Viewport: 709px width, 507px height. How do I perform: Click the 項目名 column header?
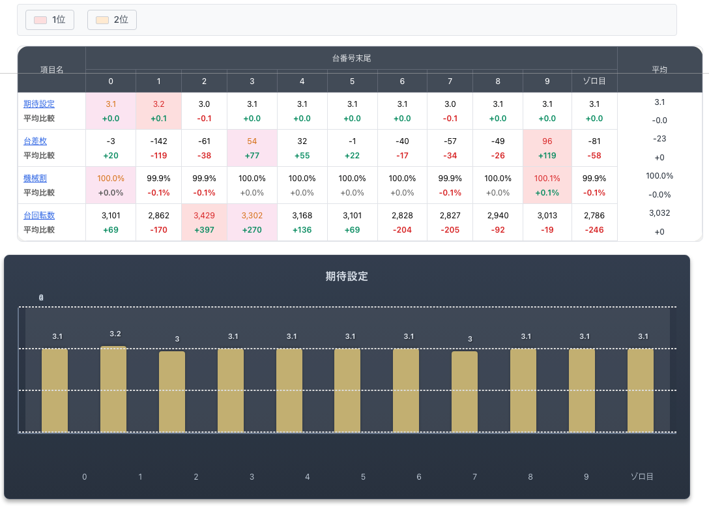tap(51, 69)
